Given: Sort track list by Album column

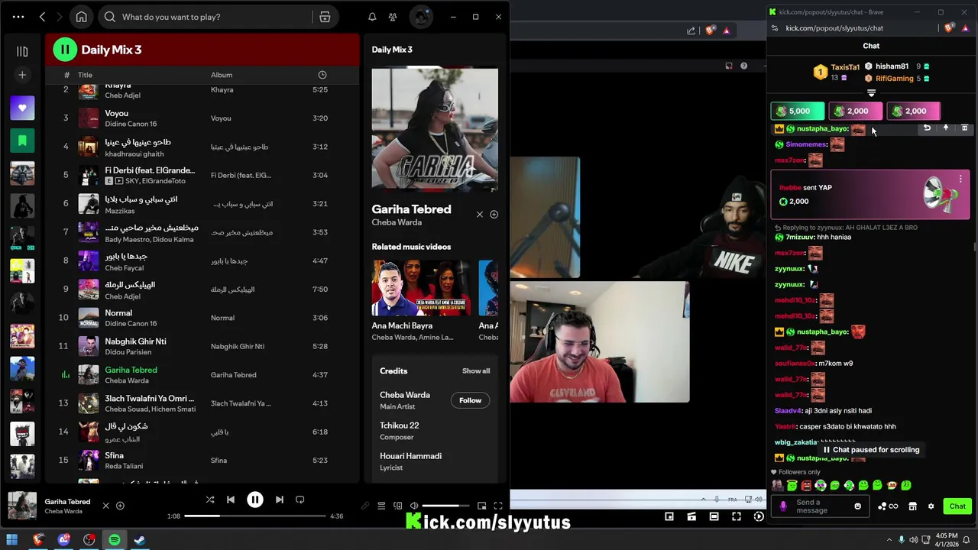Looking at the screenshot, I should pyautogui.click(x=222, y=75).
